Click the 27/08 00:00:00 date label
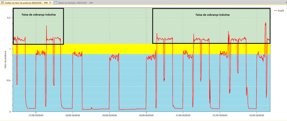 [x=36, y=115]
